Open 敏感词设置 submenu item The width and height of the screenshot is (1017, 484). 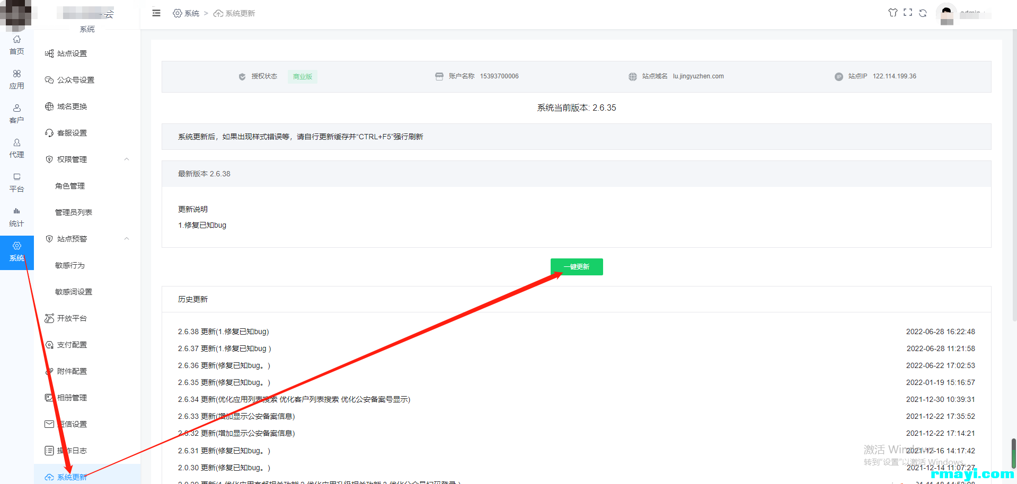[x=74, y=292]
